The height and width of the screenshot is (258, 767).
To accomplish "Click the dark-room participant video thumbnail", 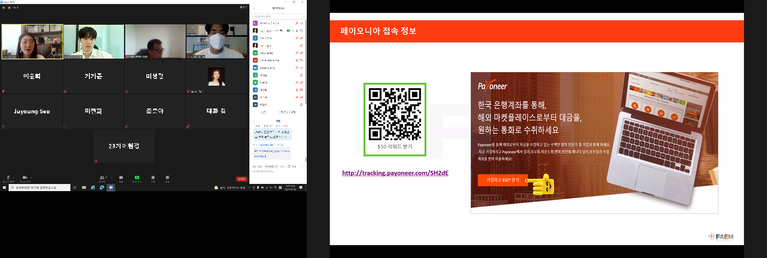I will tap(155, 41).
